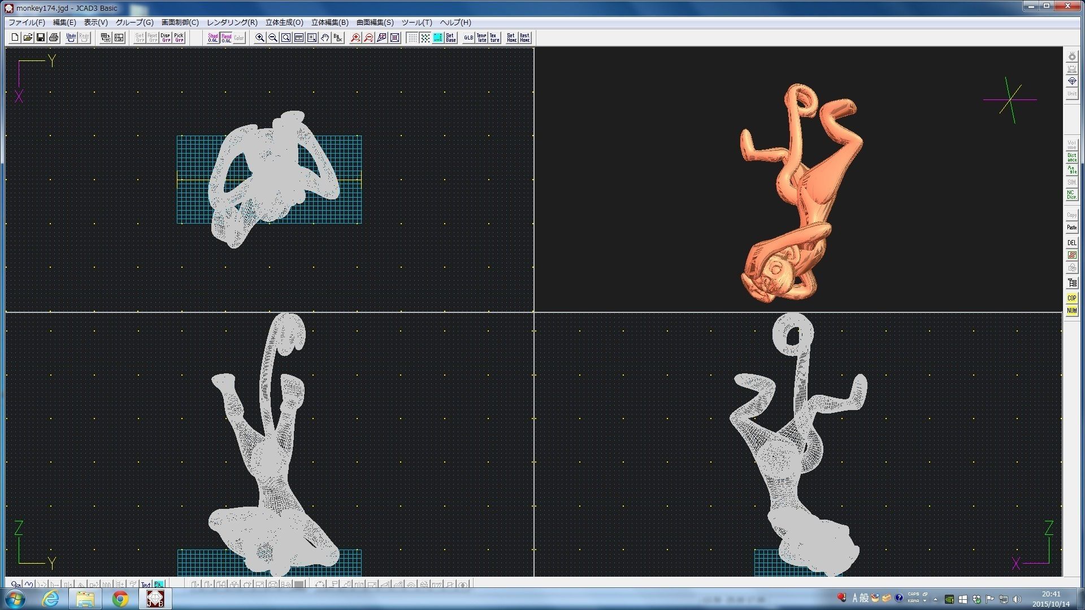Select the Zoom In magnifier tool
1085x610 pixels.
260,38
